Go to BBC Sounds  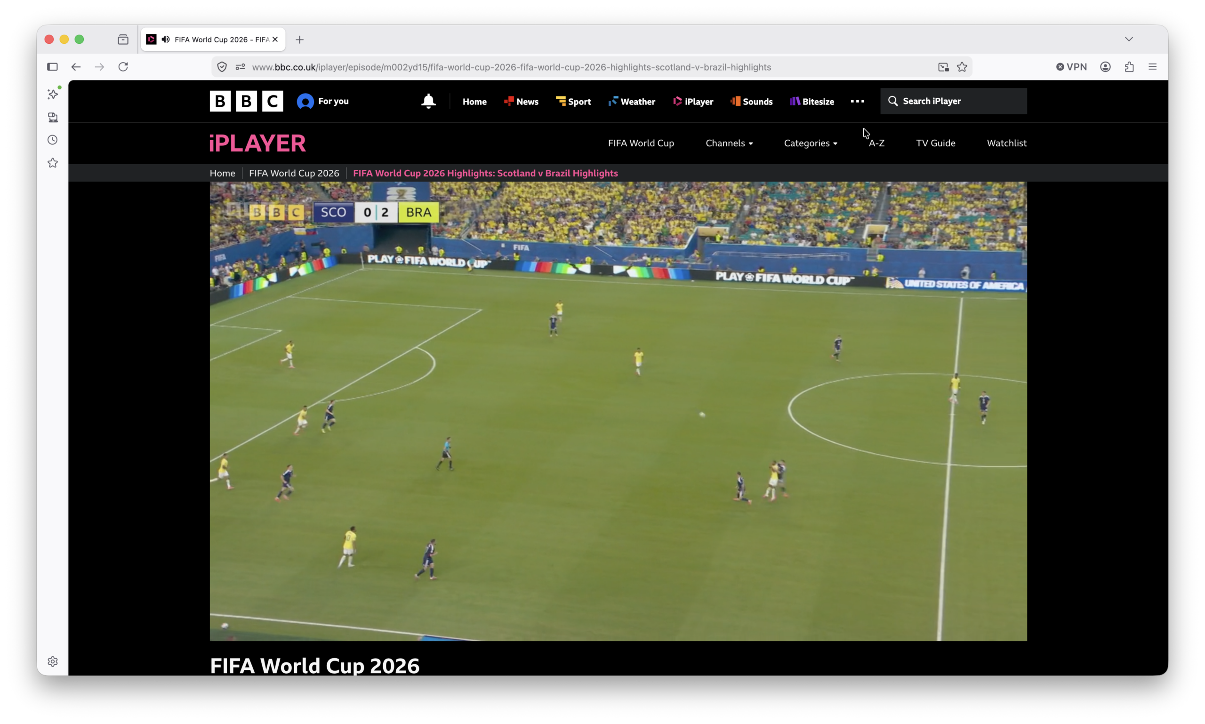751,102
